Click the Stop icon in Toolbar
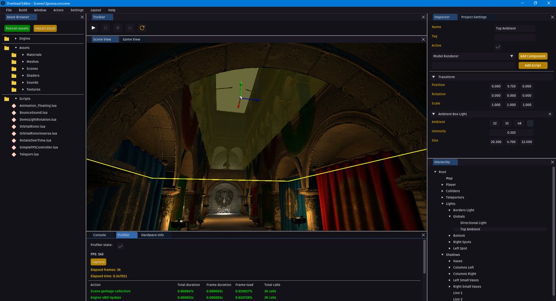Screen dimensions: 556x301 click(x=118, y=28)
